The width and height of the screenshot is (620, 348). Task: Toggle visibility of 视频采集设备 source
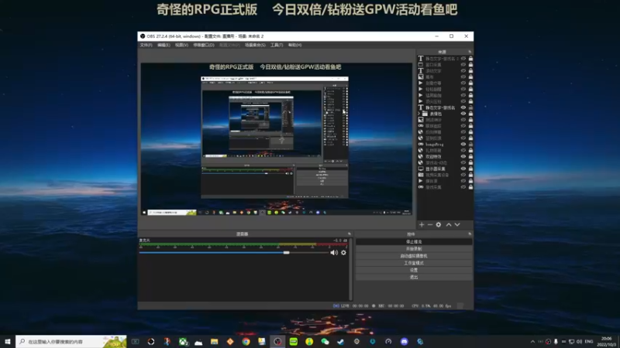[463, 175]
